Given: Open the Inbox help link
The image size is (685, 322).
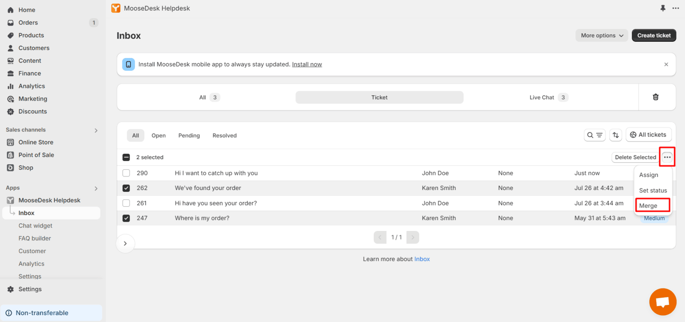Looking at the screenshot, I should tap(422, 259).
